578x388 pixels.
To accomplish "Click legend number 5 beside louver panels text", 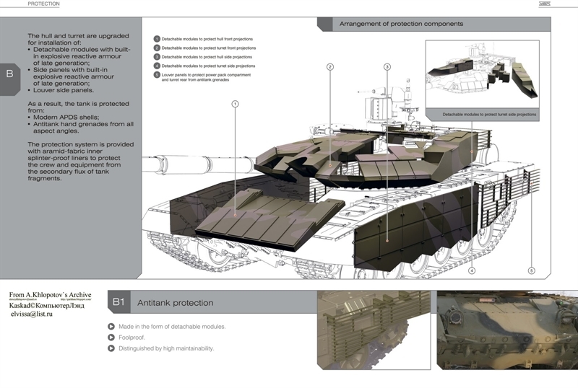I will click(x=157, y=75).
